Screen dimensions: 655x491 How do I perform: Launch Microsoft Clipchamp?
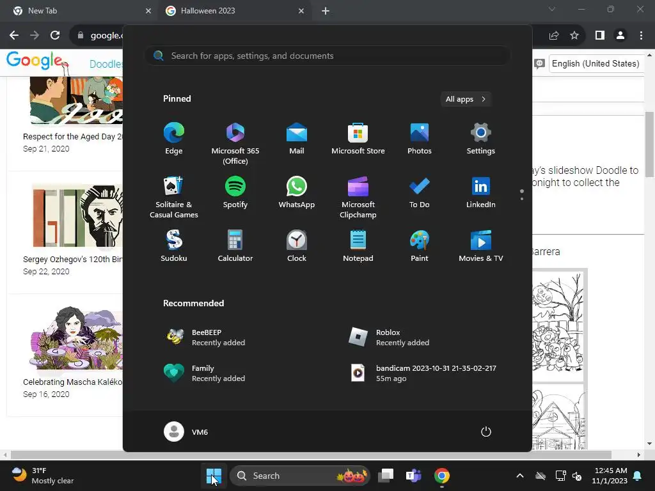(358, 197)
